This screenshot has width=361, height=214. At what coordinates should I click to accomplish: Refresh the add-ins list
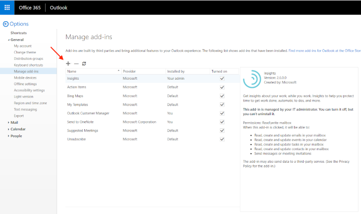click(84, 64)
